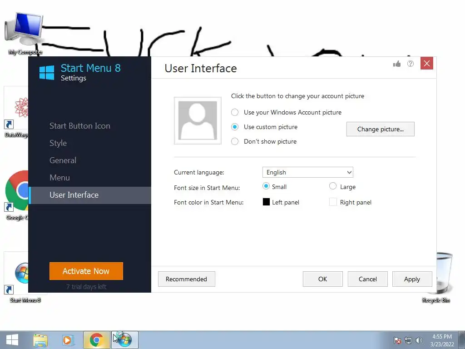Pick the Right panel white color swatch

pos(333,202)
